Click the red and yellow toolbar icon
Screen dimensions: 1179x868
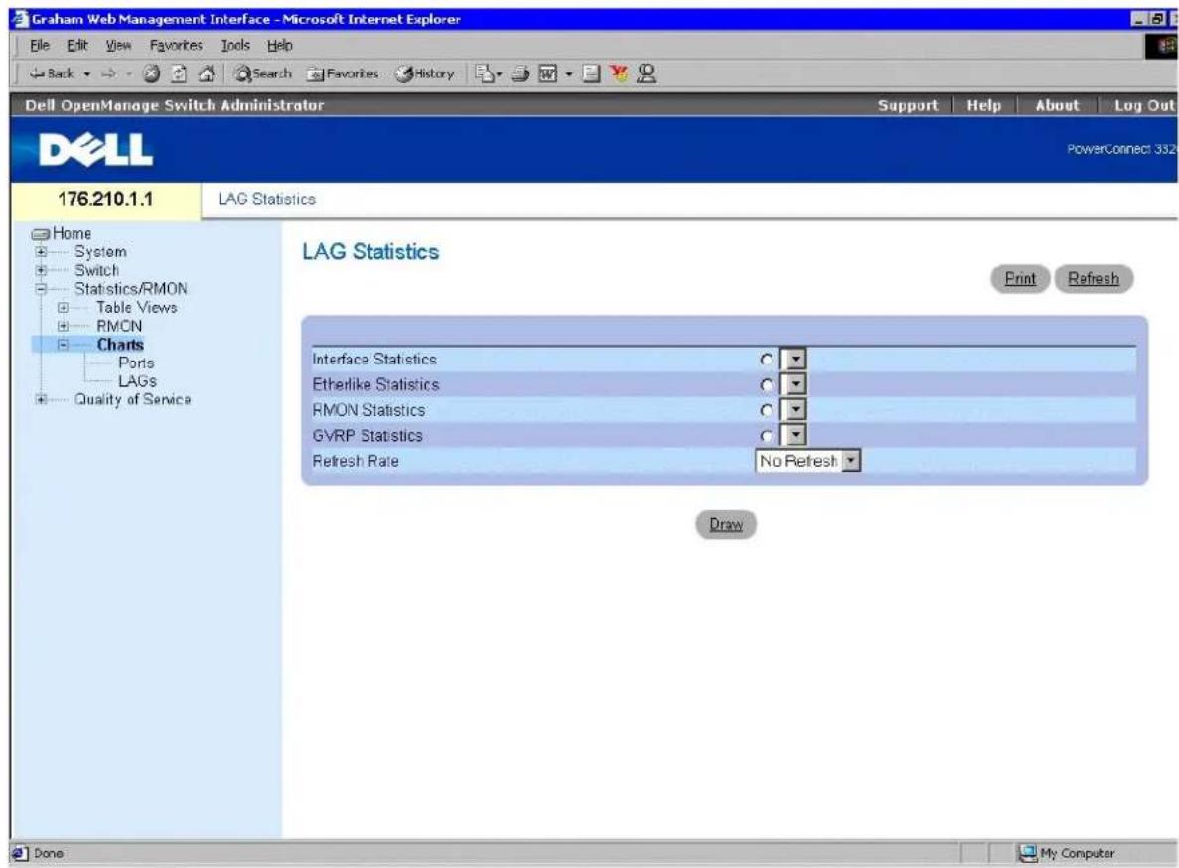pyautogui.click(x=619, y=73)
